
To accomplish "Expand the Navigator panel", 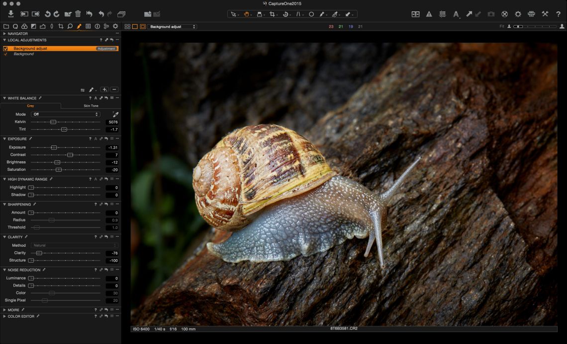I will (4, 34).
